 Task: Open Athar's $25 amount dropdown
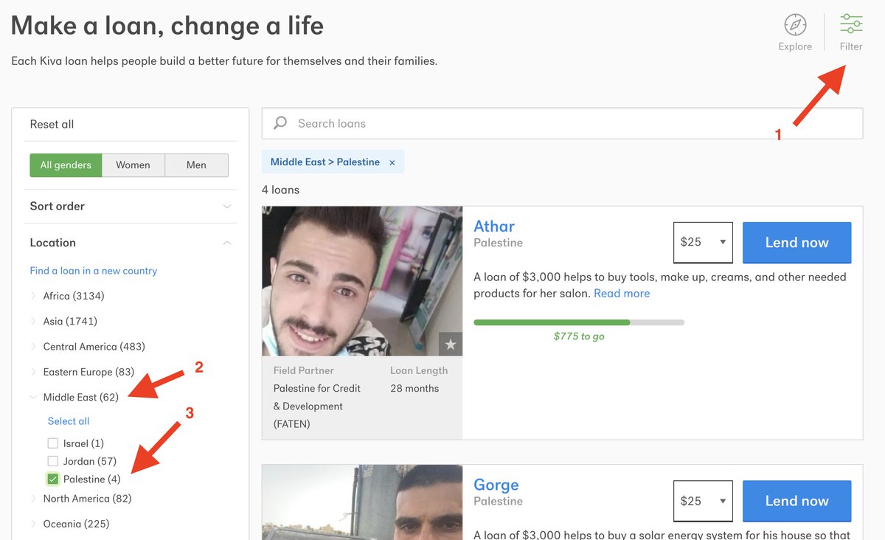704,242
